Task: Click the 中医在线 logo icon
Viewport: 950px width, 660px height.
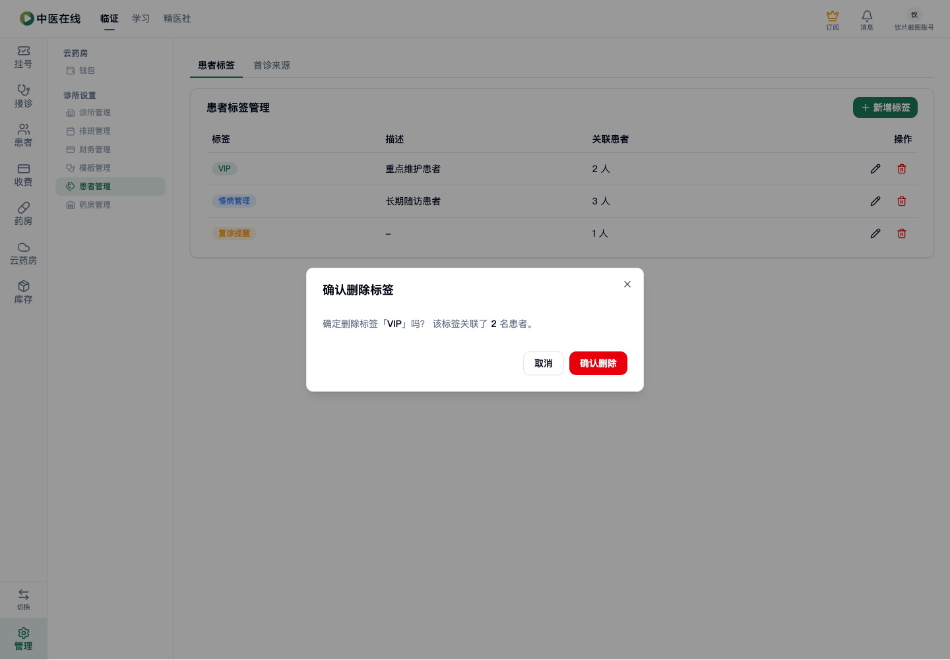Action: [x=27, y=18]
